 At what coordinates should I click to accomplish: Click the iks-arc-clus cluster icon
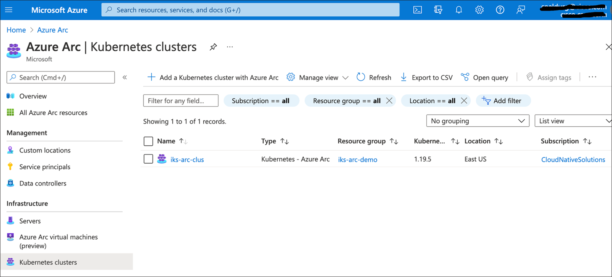click(162, 159)
